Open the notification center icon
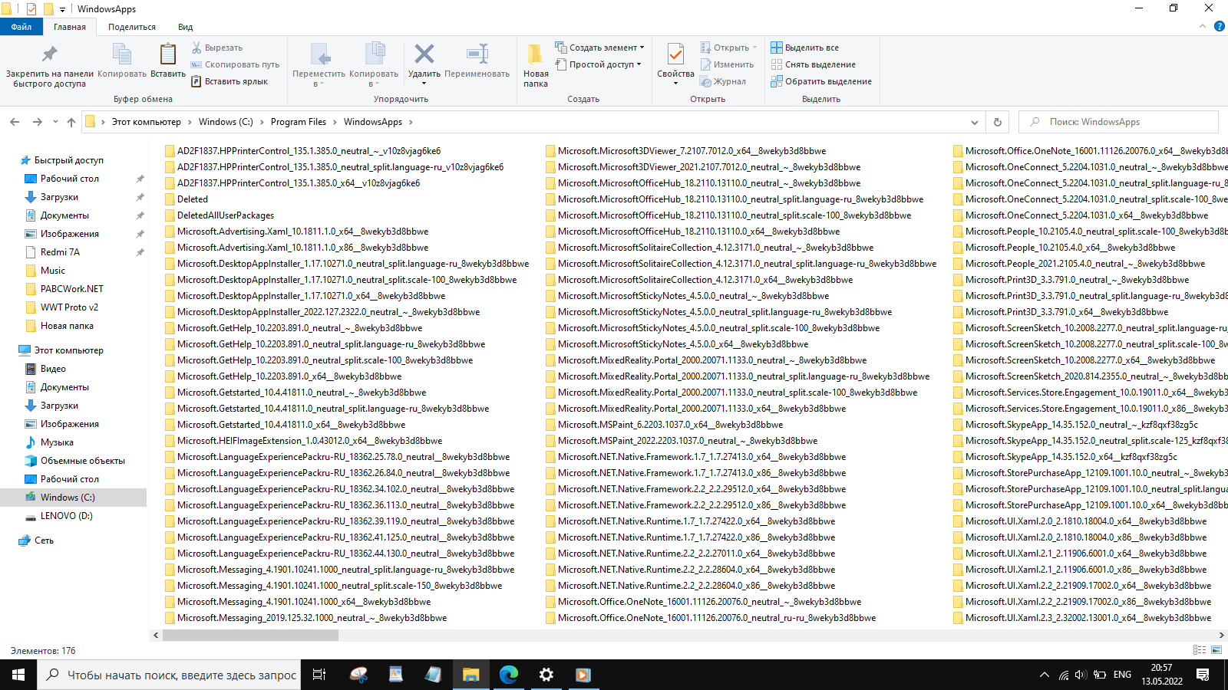 [x=1203, y=675]
